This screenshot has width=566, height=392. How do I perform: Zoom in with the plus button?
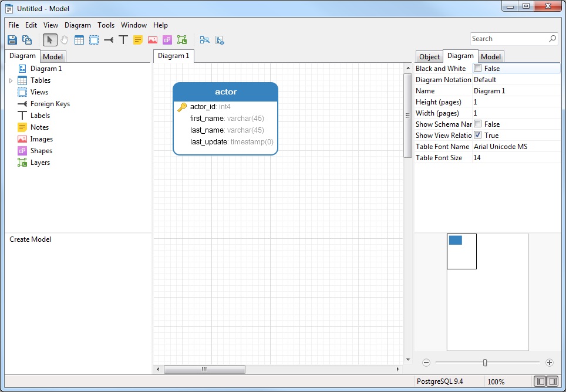[550, 363]
